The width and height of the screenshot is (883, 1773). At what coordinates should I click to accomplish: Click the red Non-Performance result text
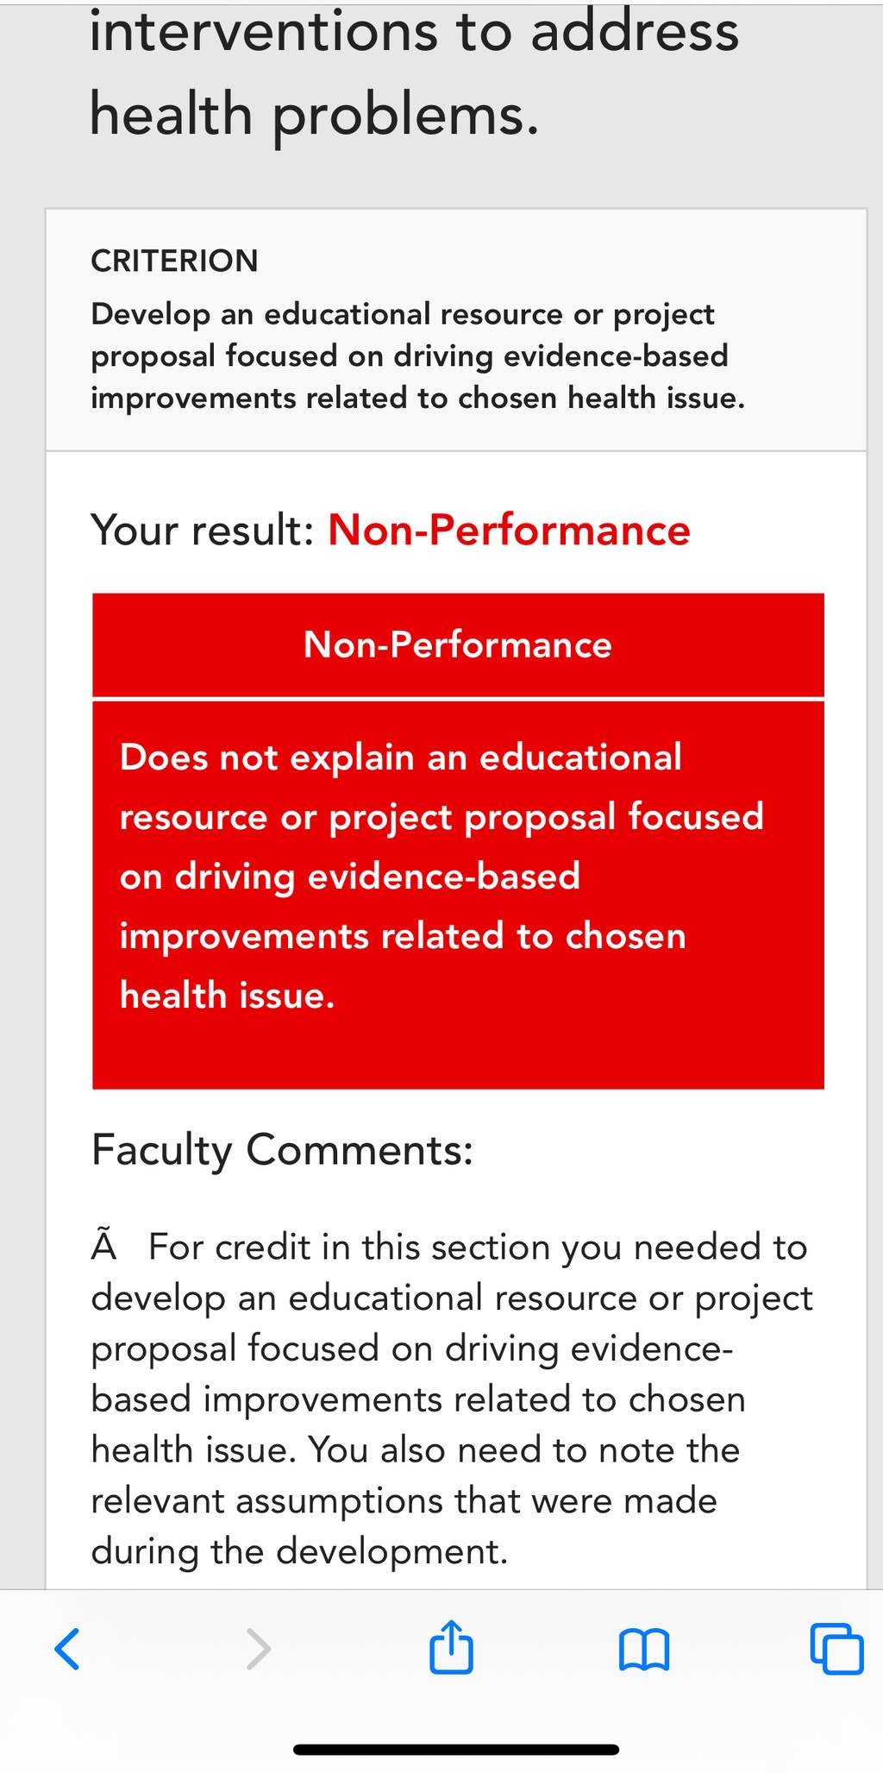pyautogui.click(x=510, y=529)
